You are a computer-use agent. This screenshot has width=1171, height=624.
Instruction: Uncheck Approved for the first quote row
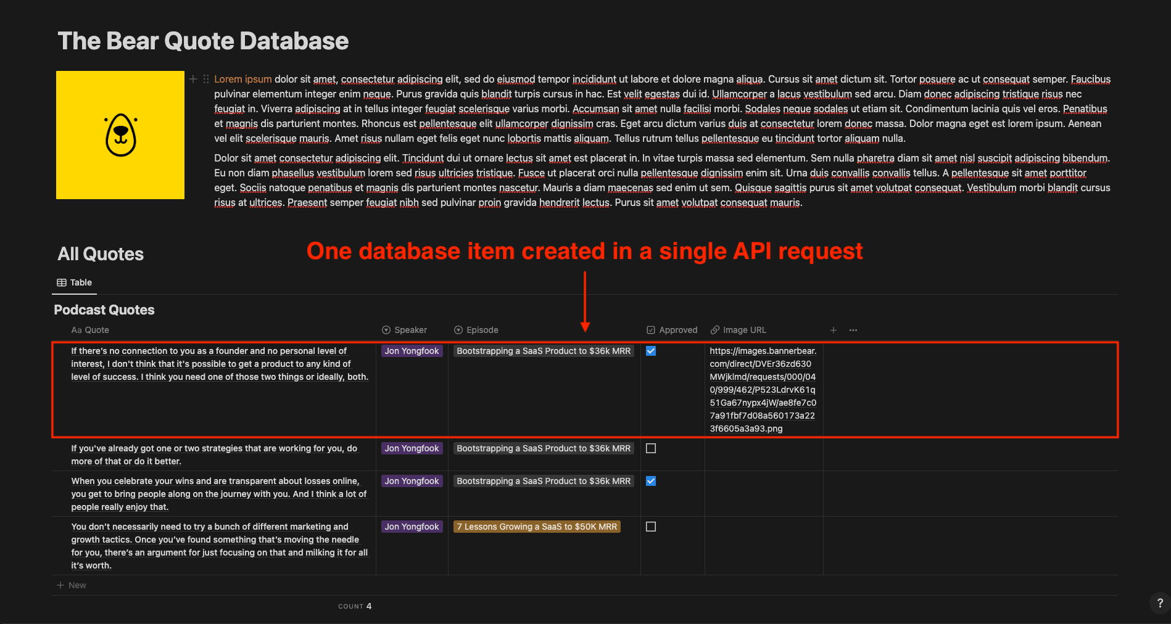coord(651,351)
